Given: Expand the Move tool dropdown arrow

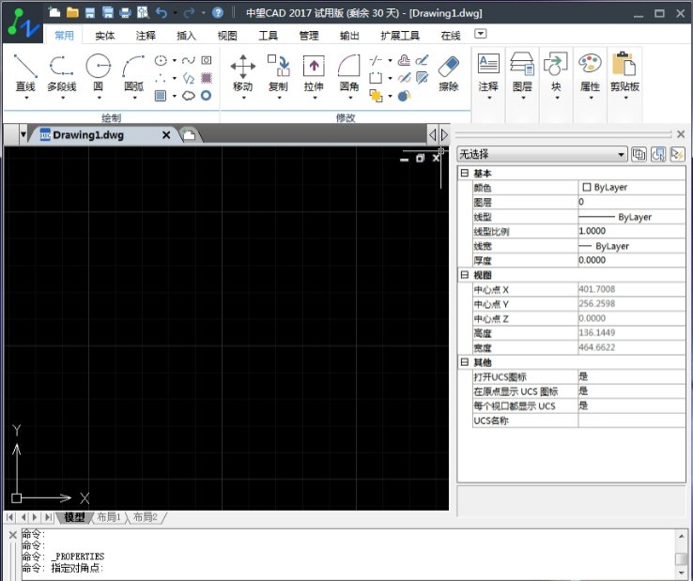Looking at the screenshot, I should 243,99.
